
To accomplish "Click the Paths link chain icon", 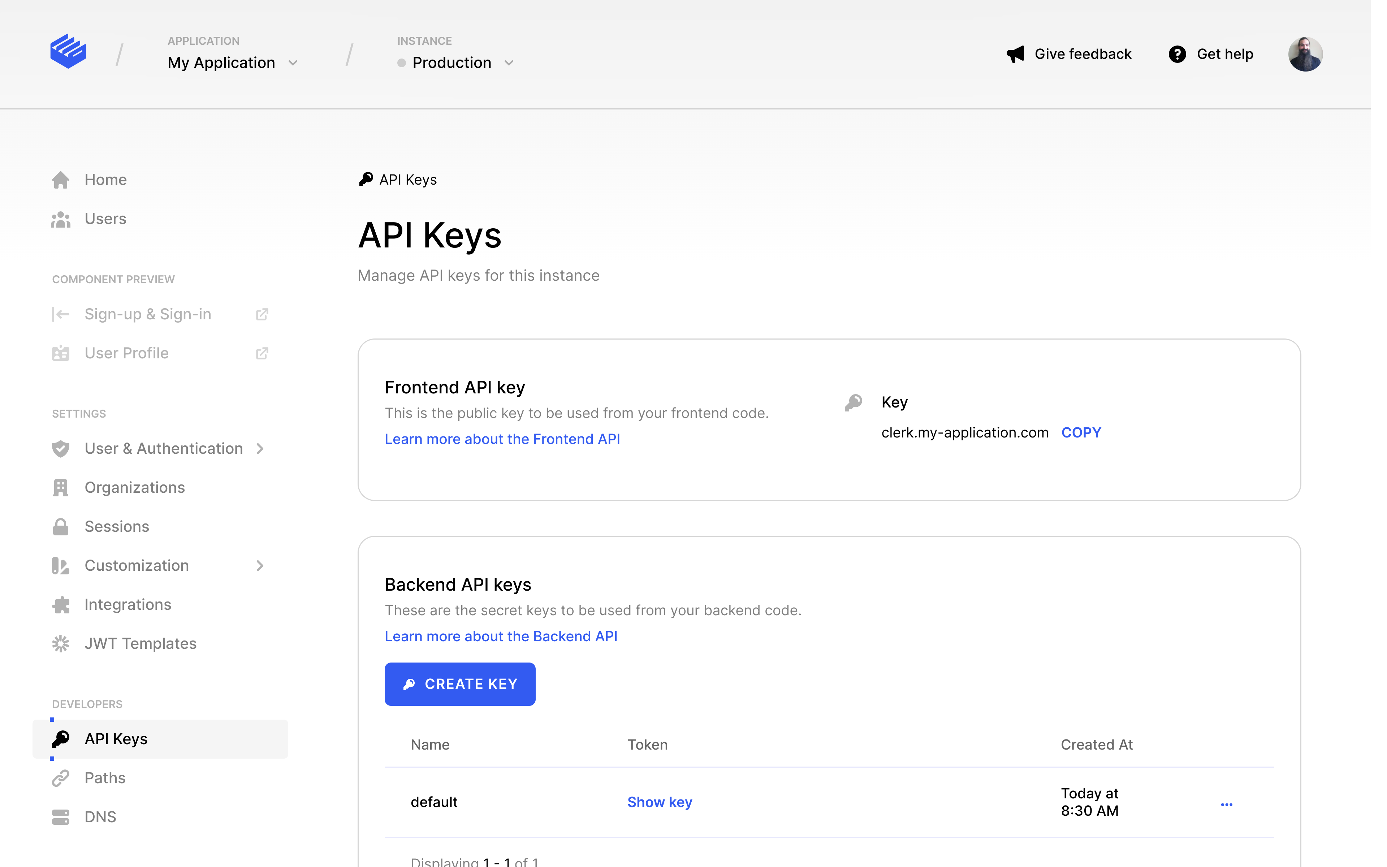I will click(x=60, y=777).
